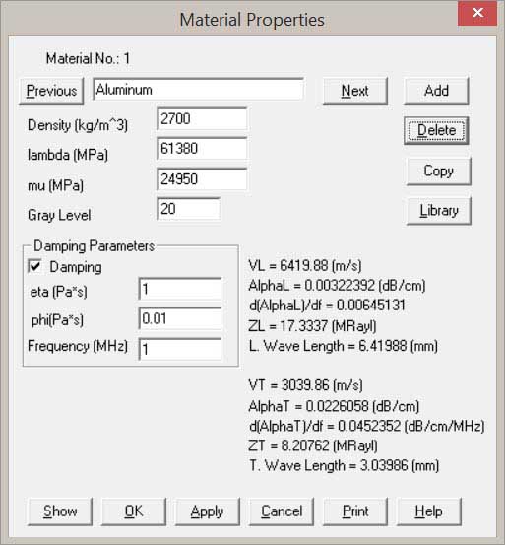Confirm with the OK button
The image size is (505, 545).
[134, 511]
